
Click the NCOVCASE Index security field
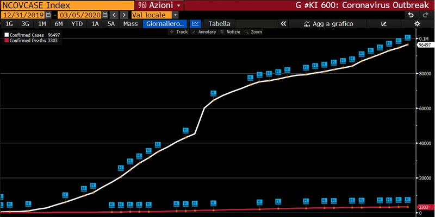67,5
